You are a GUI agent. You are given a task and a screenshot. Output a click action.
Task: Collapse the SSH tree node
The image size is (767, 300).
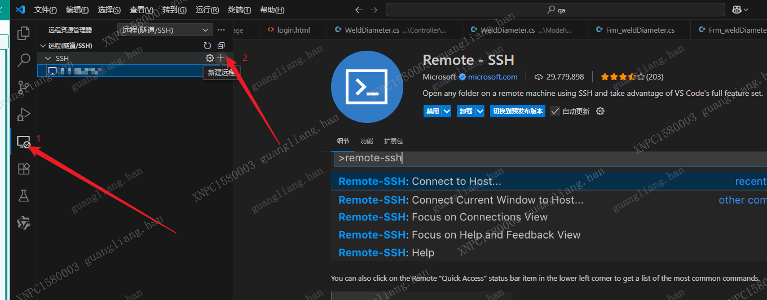(x=49, y=58)
